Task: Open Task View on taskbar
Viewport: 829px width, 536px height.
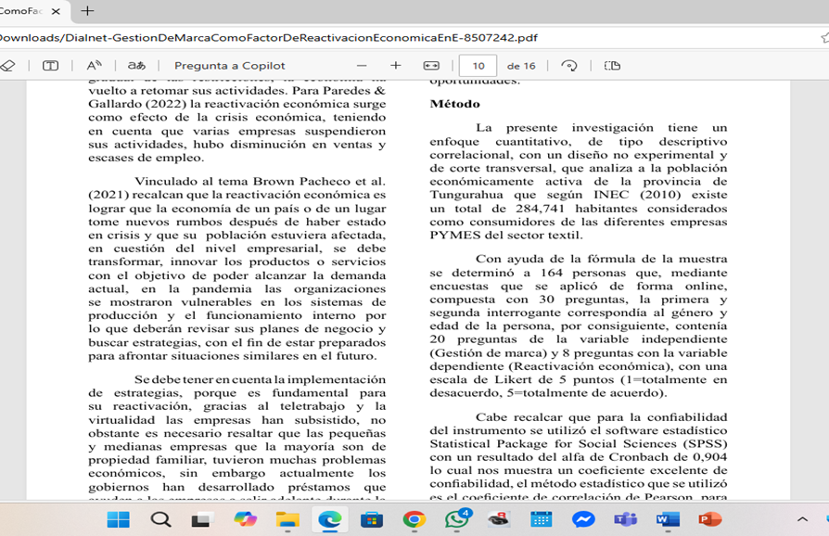Action: [201, 519]
